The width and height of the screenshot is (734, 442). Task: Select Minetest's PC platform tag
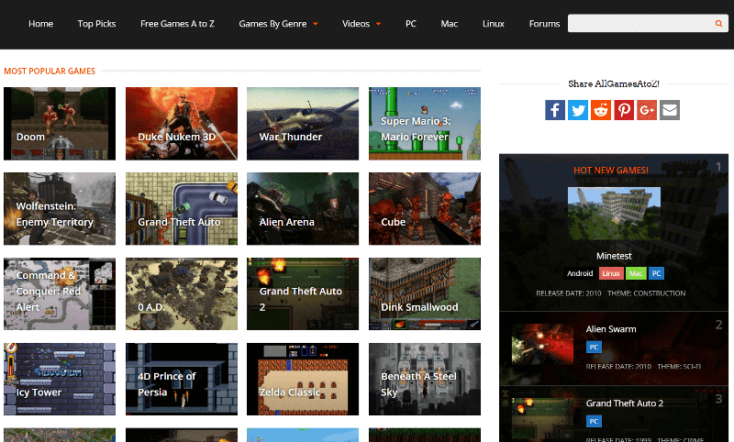tap(656, 273)
